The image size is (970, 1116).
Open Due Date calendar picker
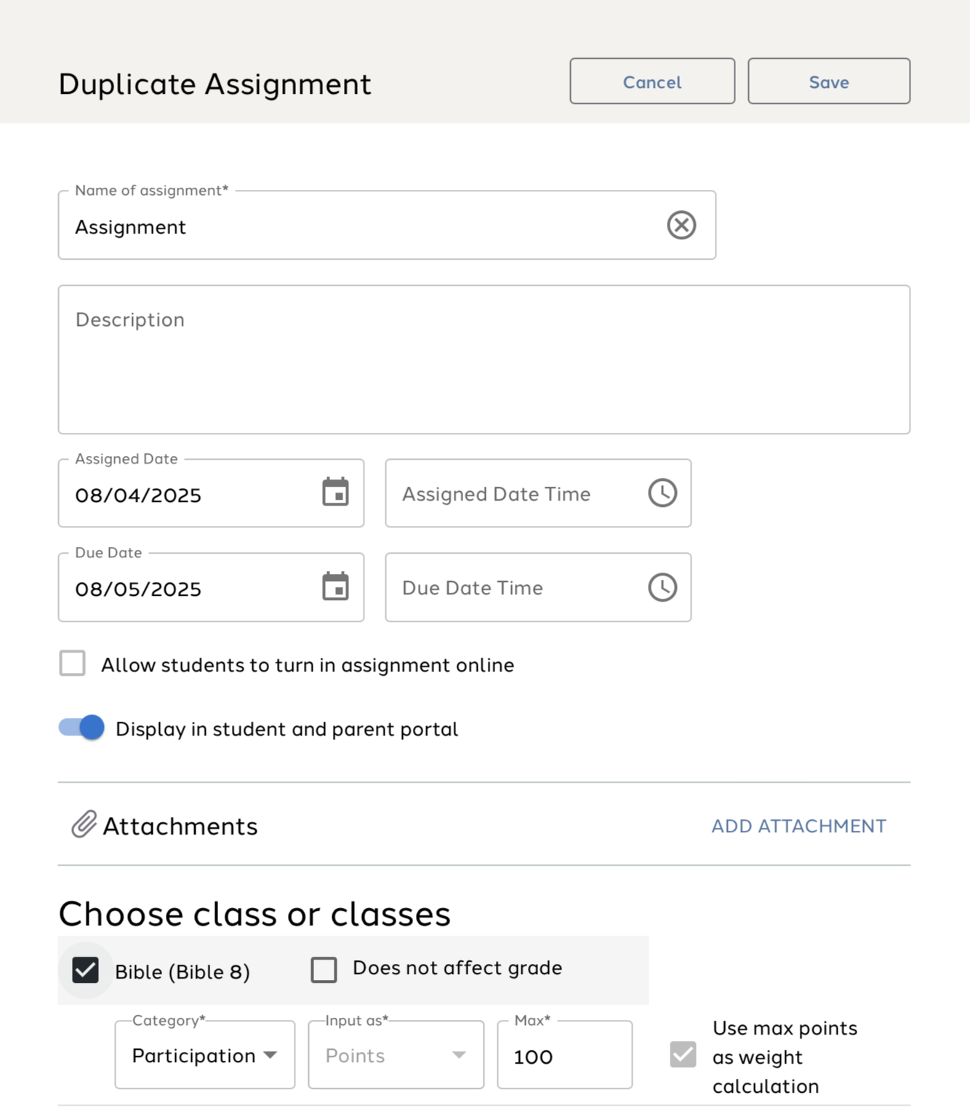pos(335,586)
